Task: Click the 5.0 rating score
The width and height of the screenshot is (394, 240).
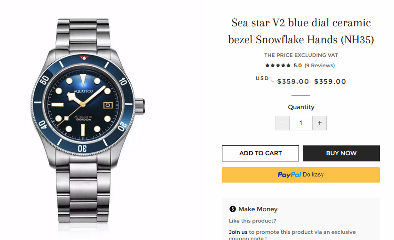Action: (x=298, y=66)
